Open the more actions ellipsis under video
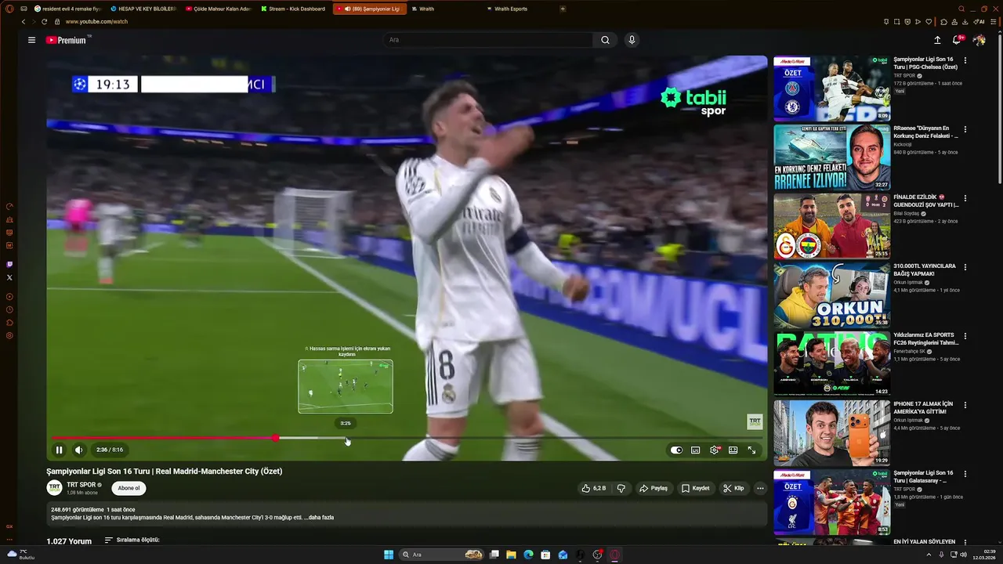Viewport: 1003px width, 564px height. [x=759, y=488]
